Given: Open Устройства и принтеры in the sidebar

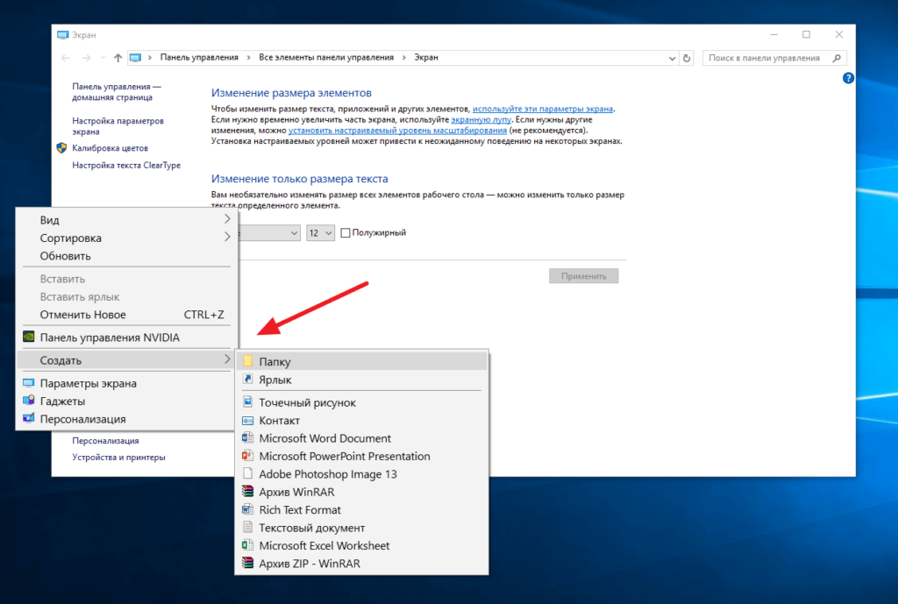Looking at the screenshot, I should 118,457.
